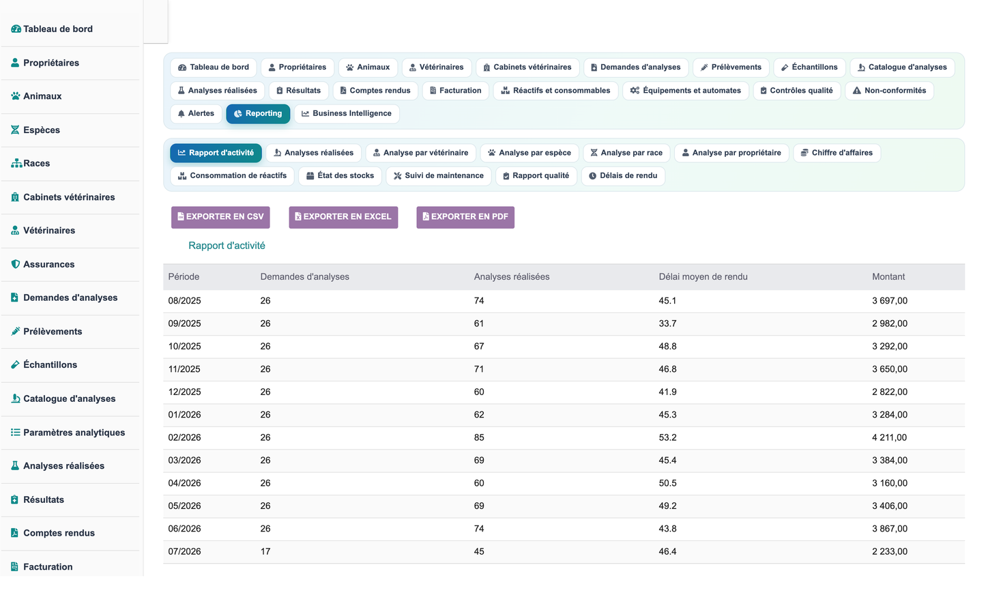Select the Rapport d'activité report tab

tap(216, 153)
